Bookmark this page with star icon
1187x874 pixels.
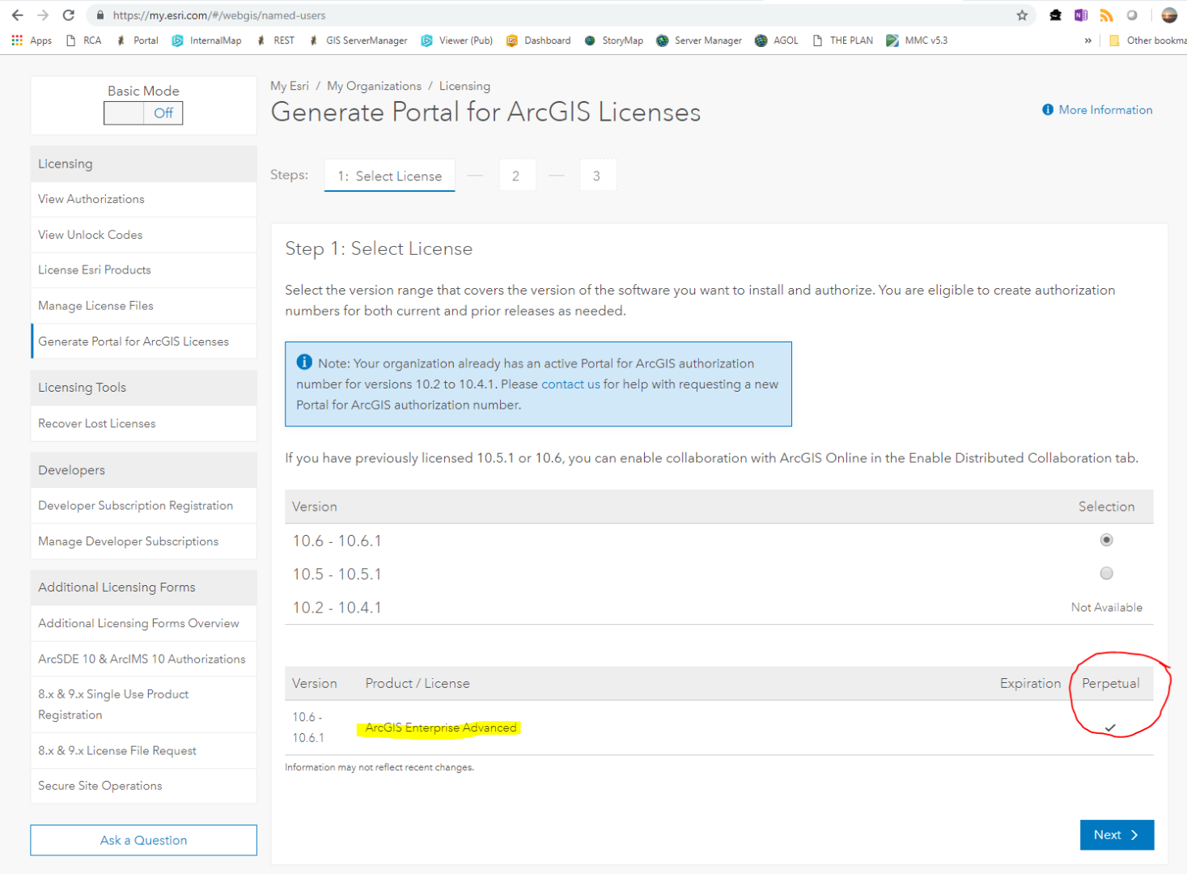point(1022,15)
